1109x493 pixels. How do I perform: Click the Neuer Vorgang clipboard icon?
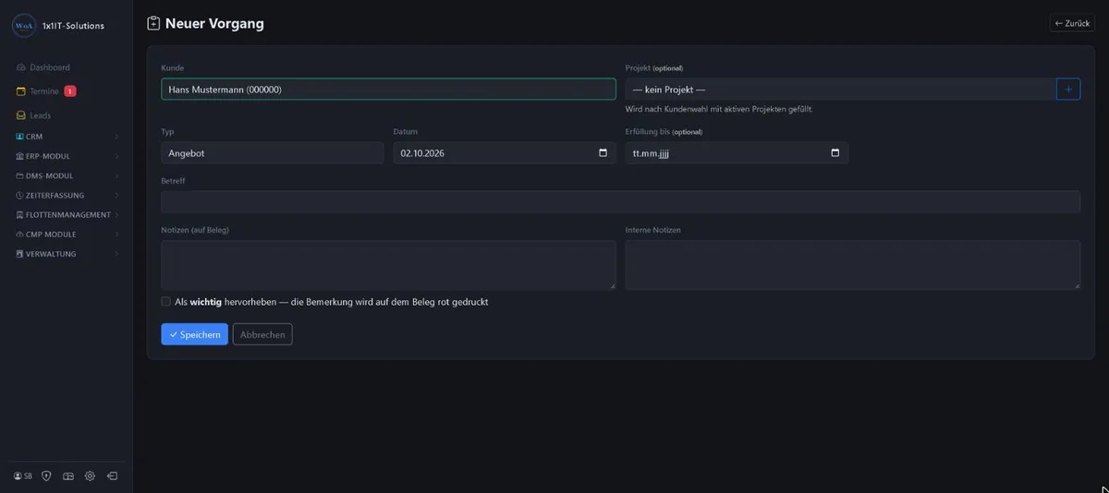pos(154,24)
